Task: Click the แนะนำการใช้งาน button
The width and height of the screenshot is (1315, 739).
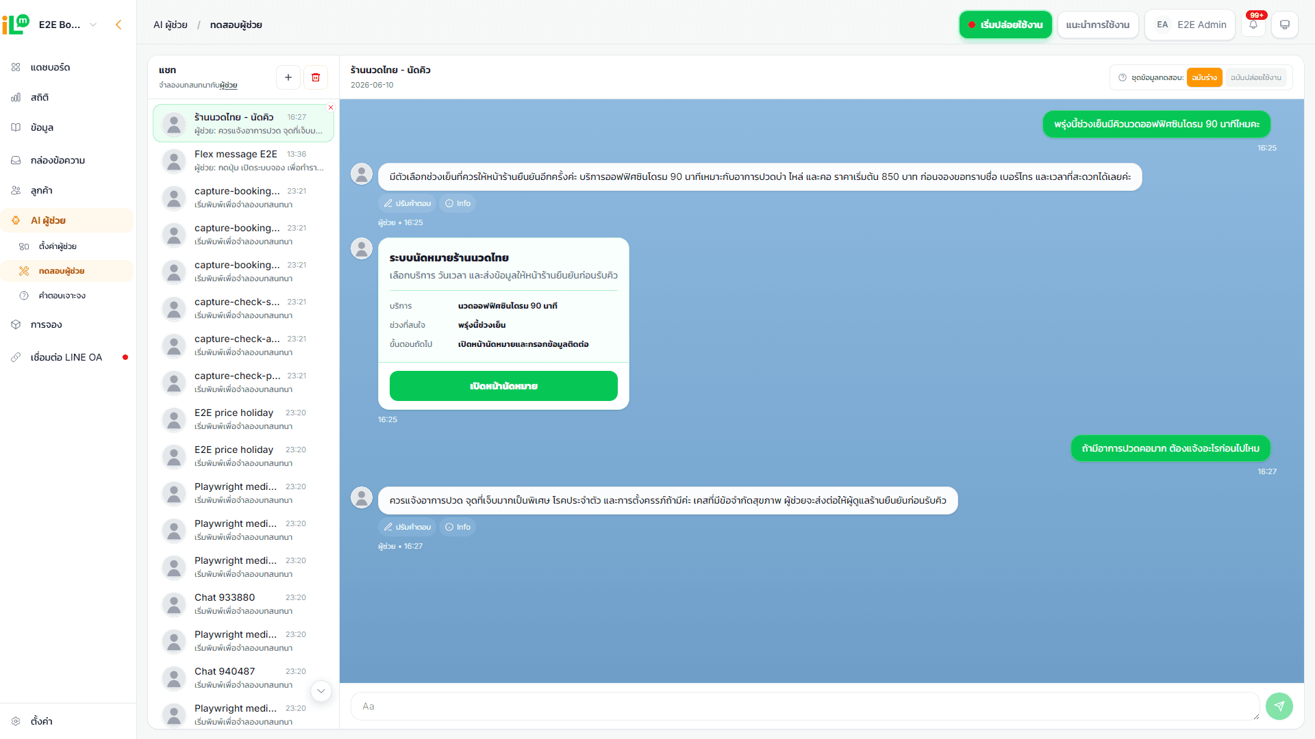Action: tap(1098, 25)
